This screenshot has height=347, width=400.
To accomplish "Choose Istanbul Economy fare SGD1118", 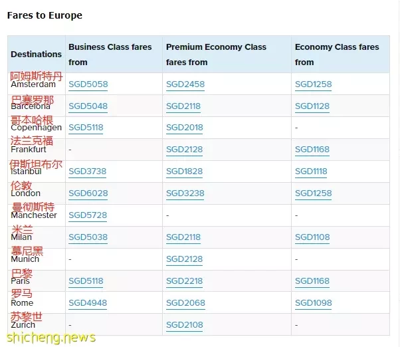I will pyautogui.click(x=311, y=172).
